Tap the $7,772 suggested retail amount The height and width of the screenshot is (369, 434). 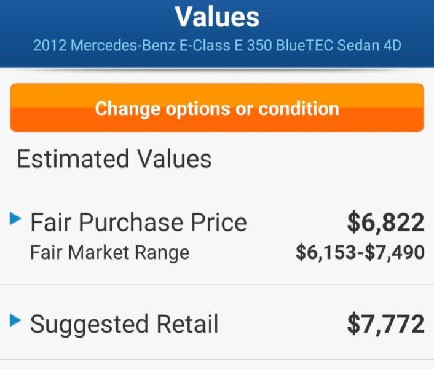tap(385, 324)
